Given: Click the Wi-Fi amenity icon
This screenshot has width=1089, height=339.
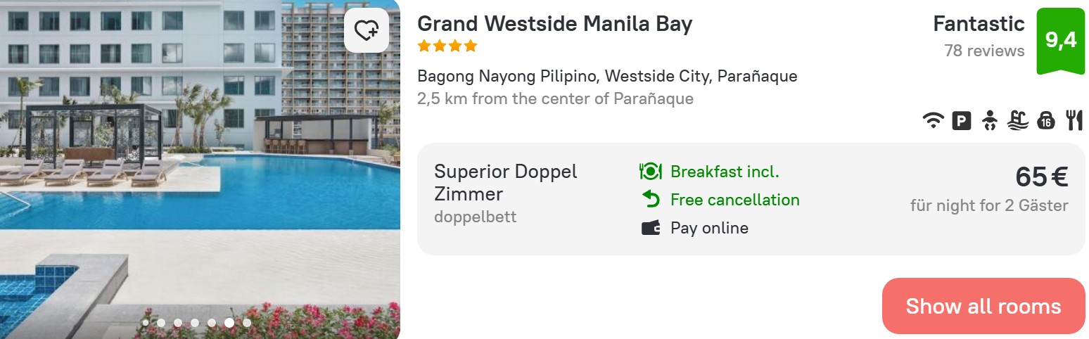Looking at the screenshot, I should point(933,121).
